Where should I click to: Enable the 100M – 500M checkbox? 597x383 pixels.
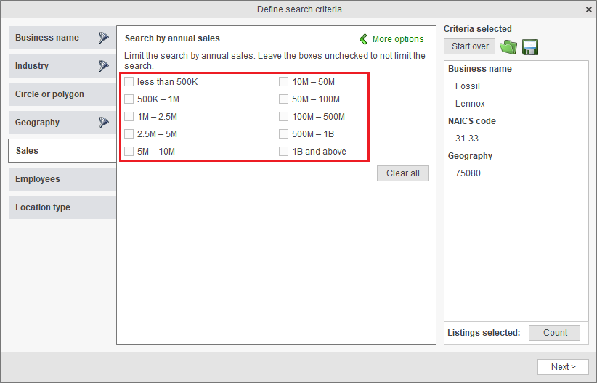(284, 116)
